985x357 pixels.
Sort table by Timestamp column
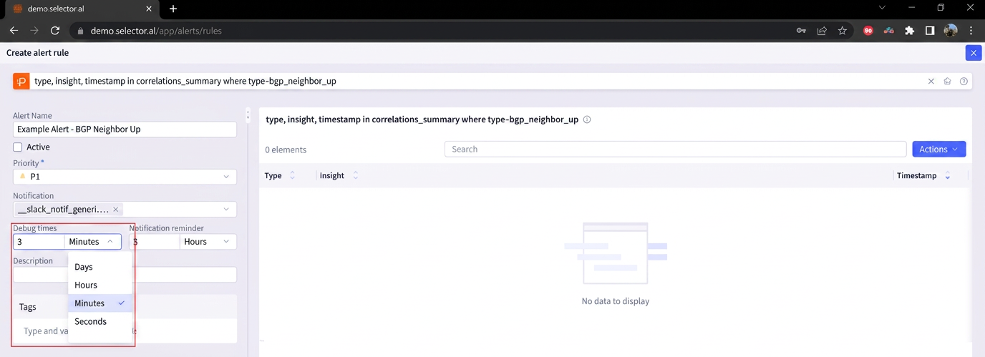click(x=948, y=176)
